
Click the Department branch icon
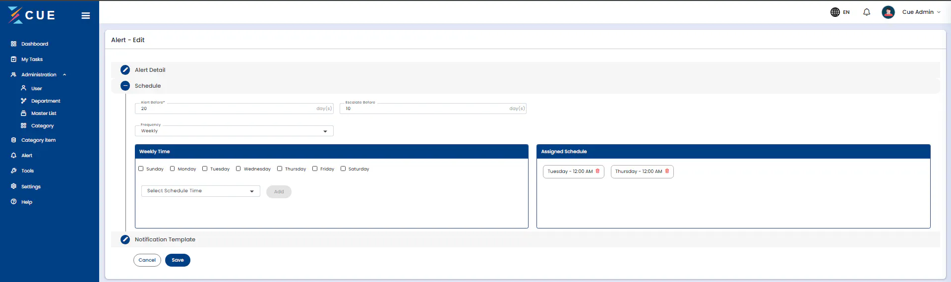tap(23, 101)
